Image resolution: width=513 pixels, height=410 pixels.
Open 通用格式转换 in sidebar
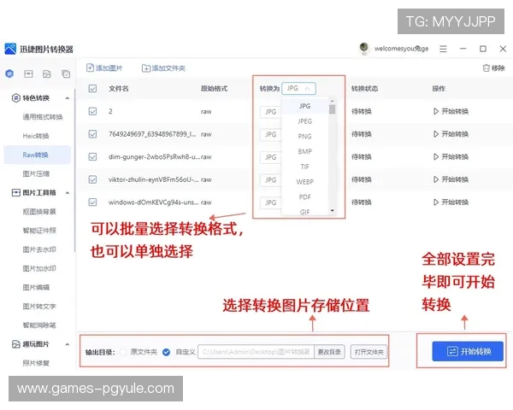coord(43,117)
